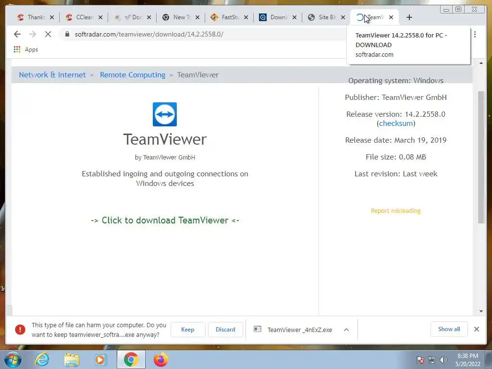Click the red download warning icon
This screenshot has height=369, width=492.
[20, 330]
